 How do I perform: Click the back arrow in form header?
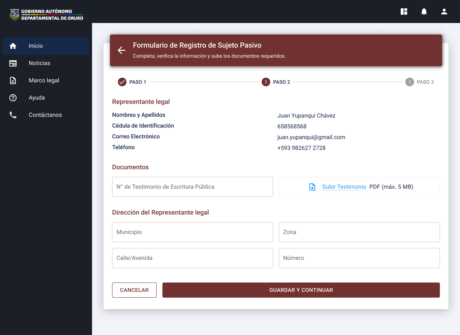pos(121,50)
